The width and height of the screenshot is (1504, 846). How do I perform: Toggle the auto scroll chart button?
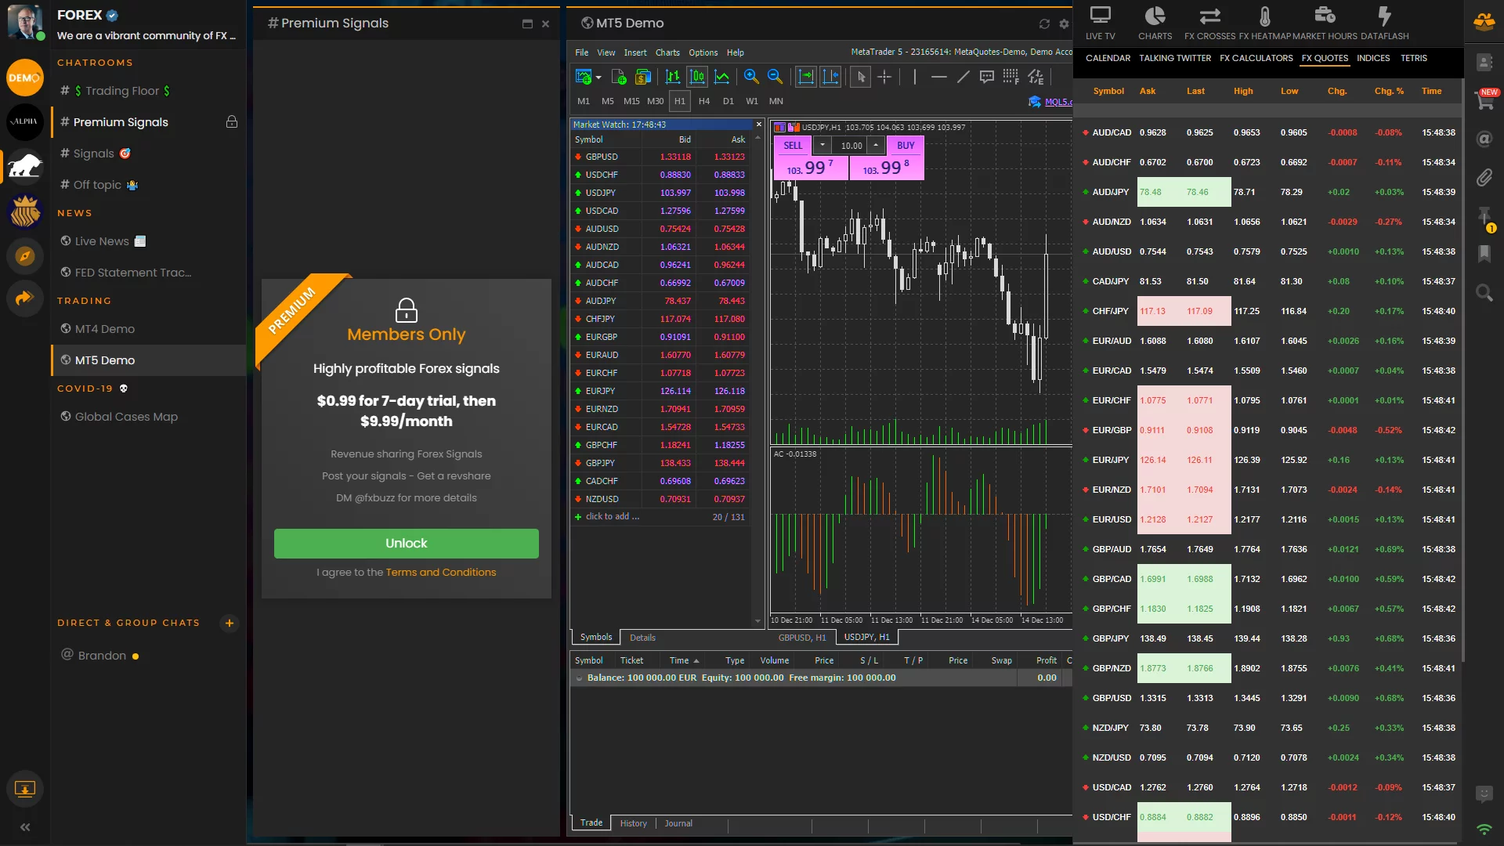coord(805,77)
